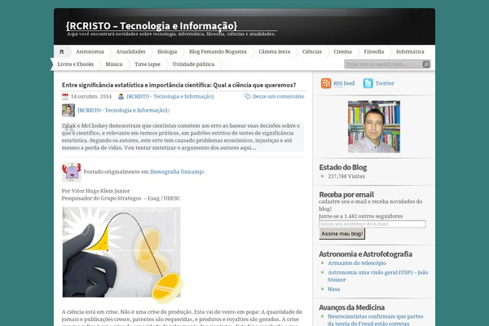Click the Demografia Unicamp robot avatar
The image size is (489, 326).
click(x=71, y=171)
